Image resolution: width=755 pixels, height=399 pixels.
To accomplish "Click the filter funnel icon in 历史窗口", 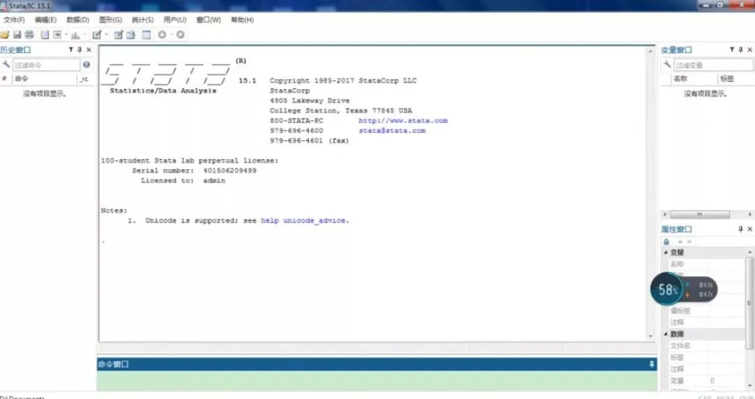I will pos(71,50).
